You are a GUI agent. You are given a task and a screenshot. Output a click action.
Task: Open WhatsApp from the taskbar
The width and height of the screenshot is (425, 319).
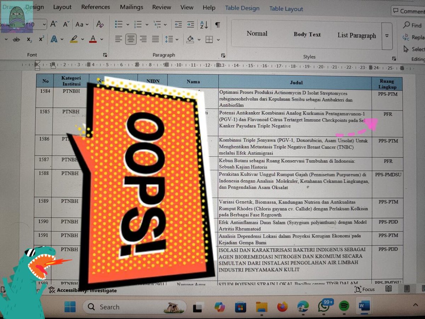(x=324, y=306)
